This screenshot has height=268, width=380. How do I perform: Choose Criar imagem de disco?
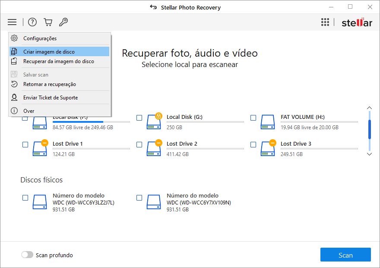click(60, 52)
